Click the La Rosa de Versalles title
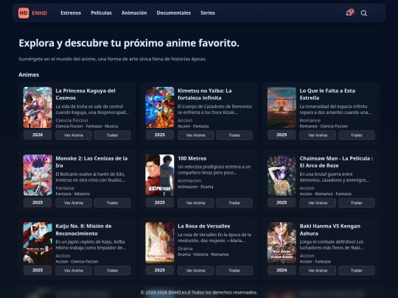Viewport: 398px width, 298px height. tap(204, 226)
